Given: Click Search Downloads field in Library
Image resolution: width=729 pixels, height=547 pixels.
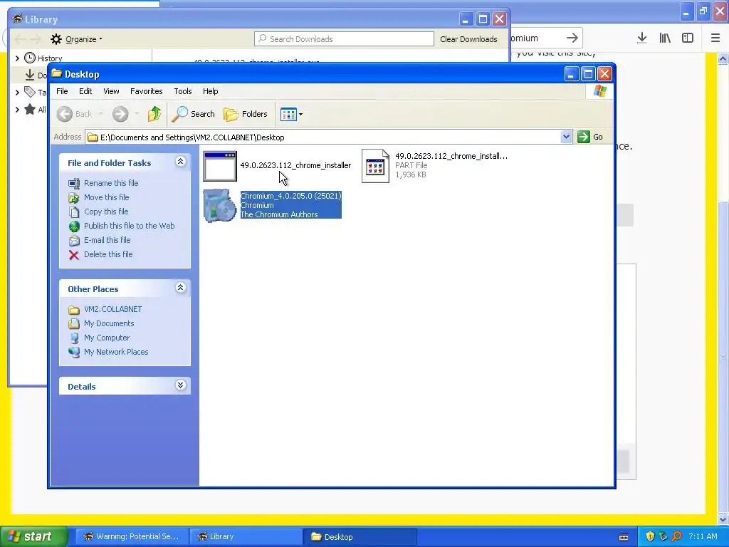Looking at the screenshot, I should [344, 39].
